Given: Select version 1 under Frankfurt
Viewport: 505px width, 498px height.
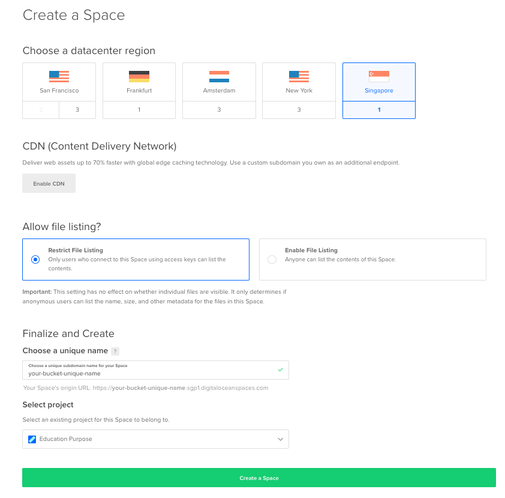Looking at the screenshot, I should pyautogui.click(x=139, y=110).
